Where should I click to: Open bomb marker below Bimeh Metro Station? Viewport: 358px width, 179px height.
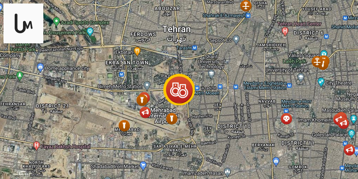coord(142,100)
